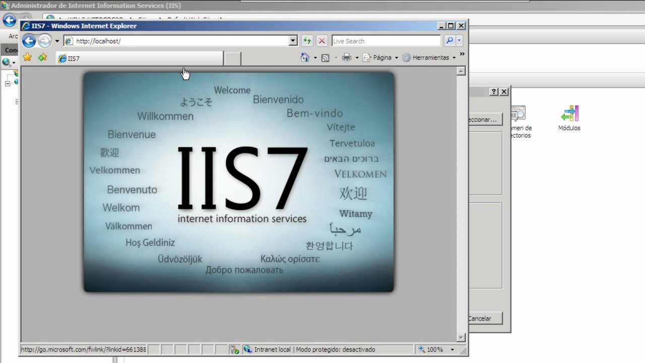Open the Módulos icon in IIS Manager
The width and height of the screenshot is (645, 363).
tap(569, 118)
